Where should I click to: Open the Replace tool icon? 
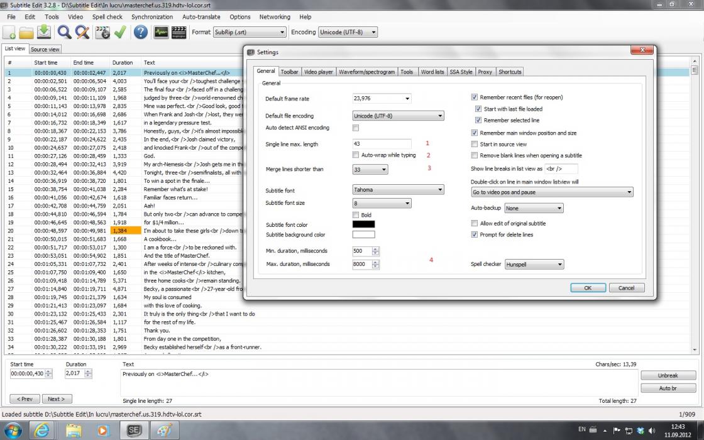click(82, 32)
